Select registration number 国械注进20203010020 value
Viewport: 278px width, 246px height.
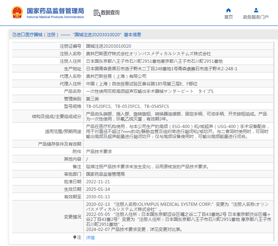[x=108, y=46]
